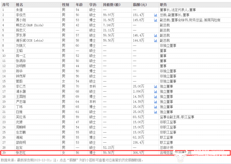Open salary chart icon for 李仁杰
The height and width of the screenshot is (164, 231).
pyautogui.click(x=155, y=87)
